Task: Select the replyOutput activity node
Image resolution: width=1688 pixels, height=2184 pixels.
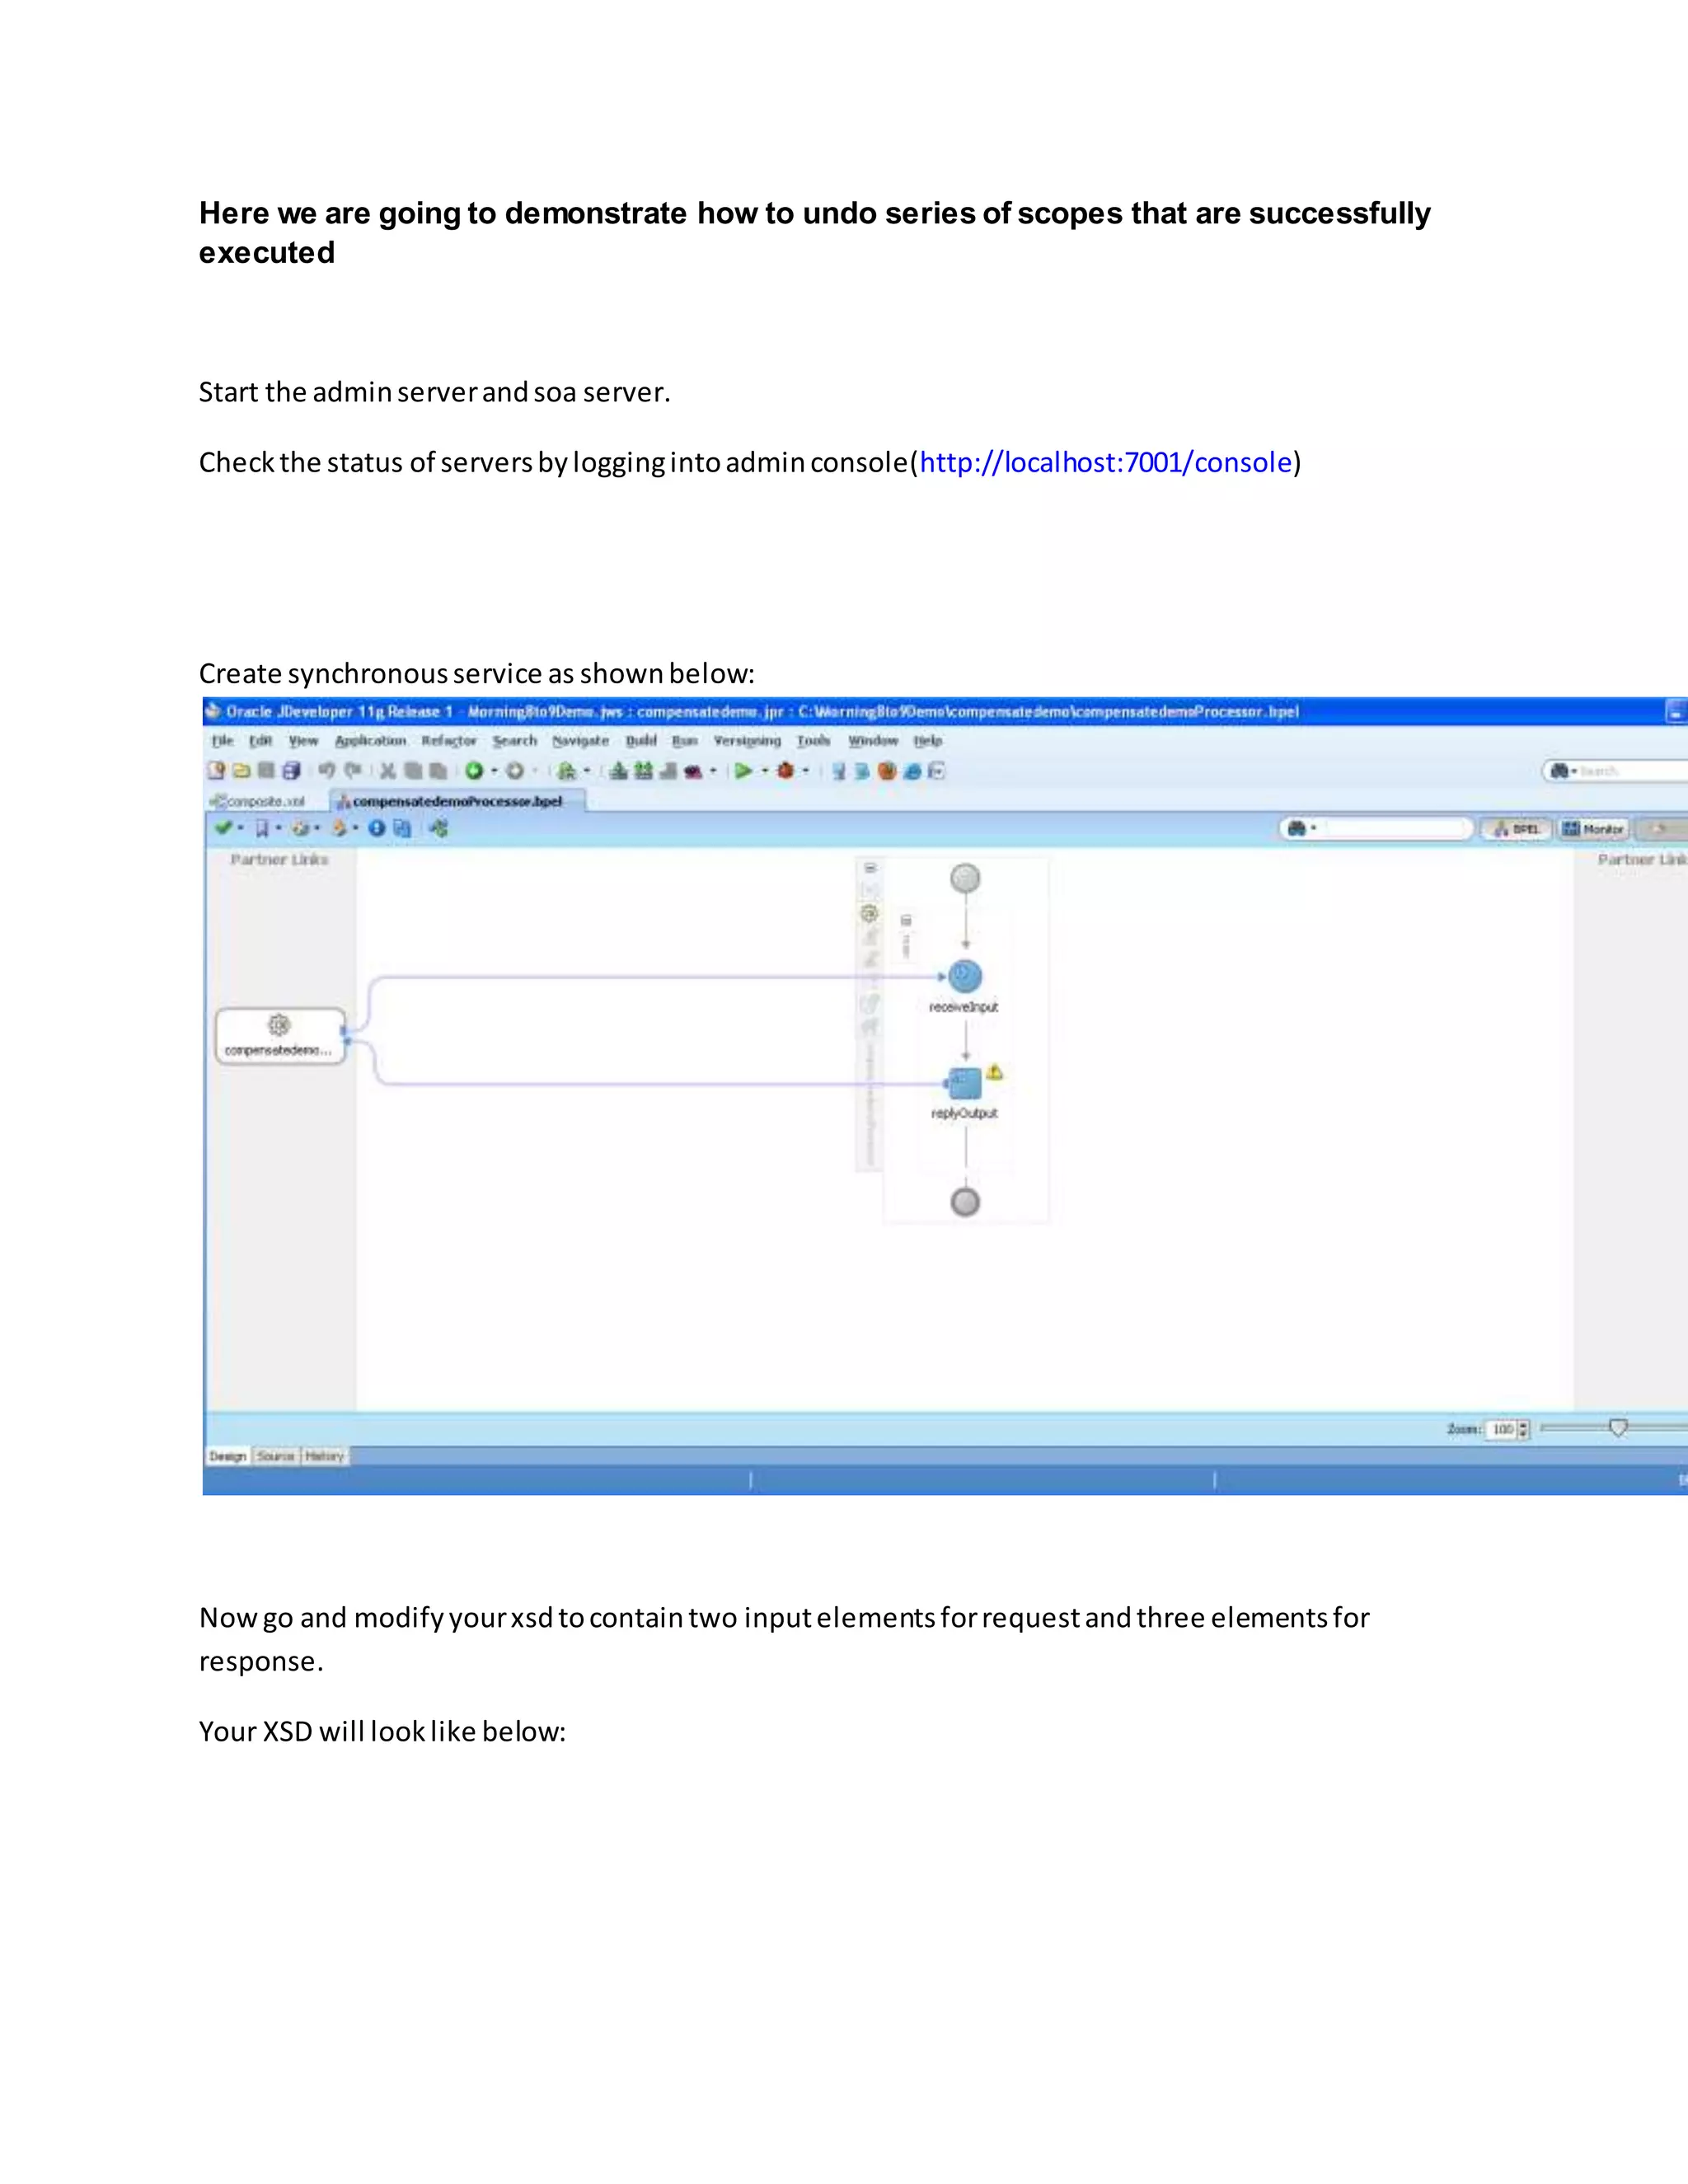Action: tap(965, 1083)
